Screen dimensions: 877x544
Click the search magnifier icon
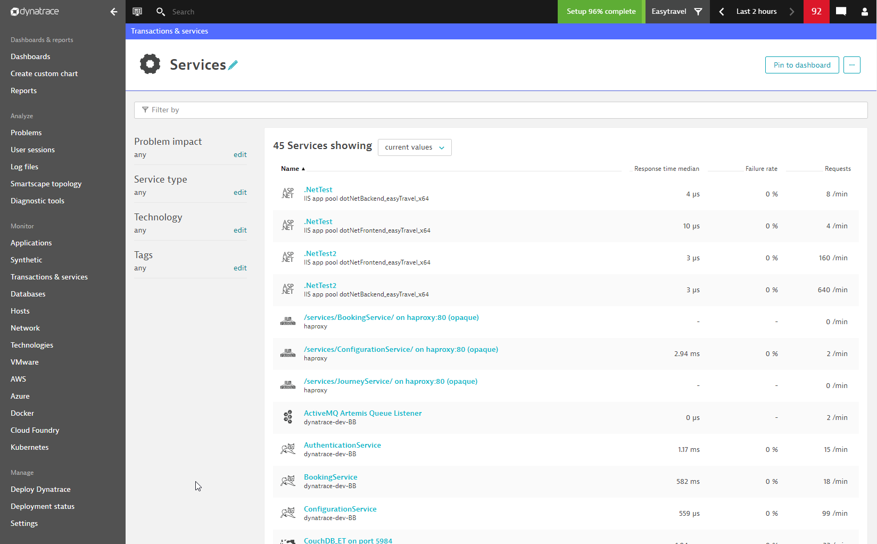[160, 11]
